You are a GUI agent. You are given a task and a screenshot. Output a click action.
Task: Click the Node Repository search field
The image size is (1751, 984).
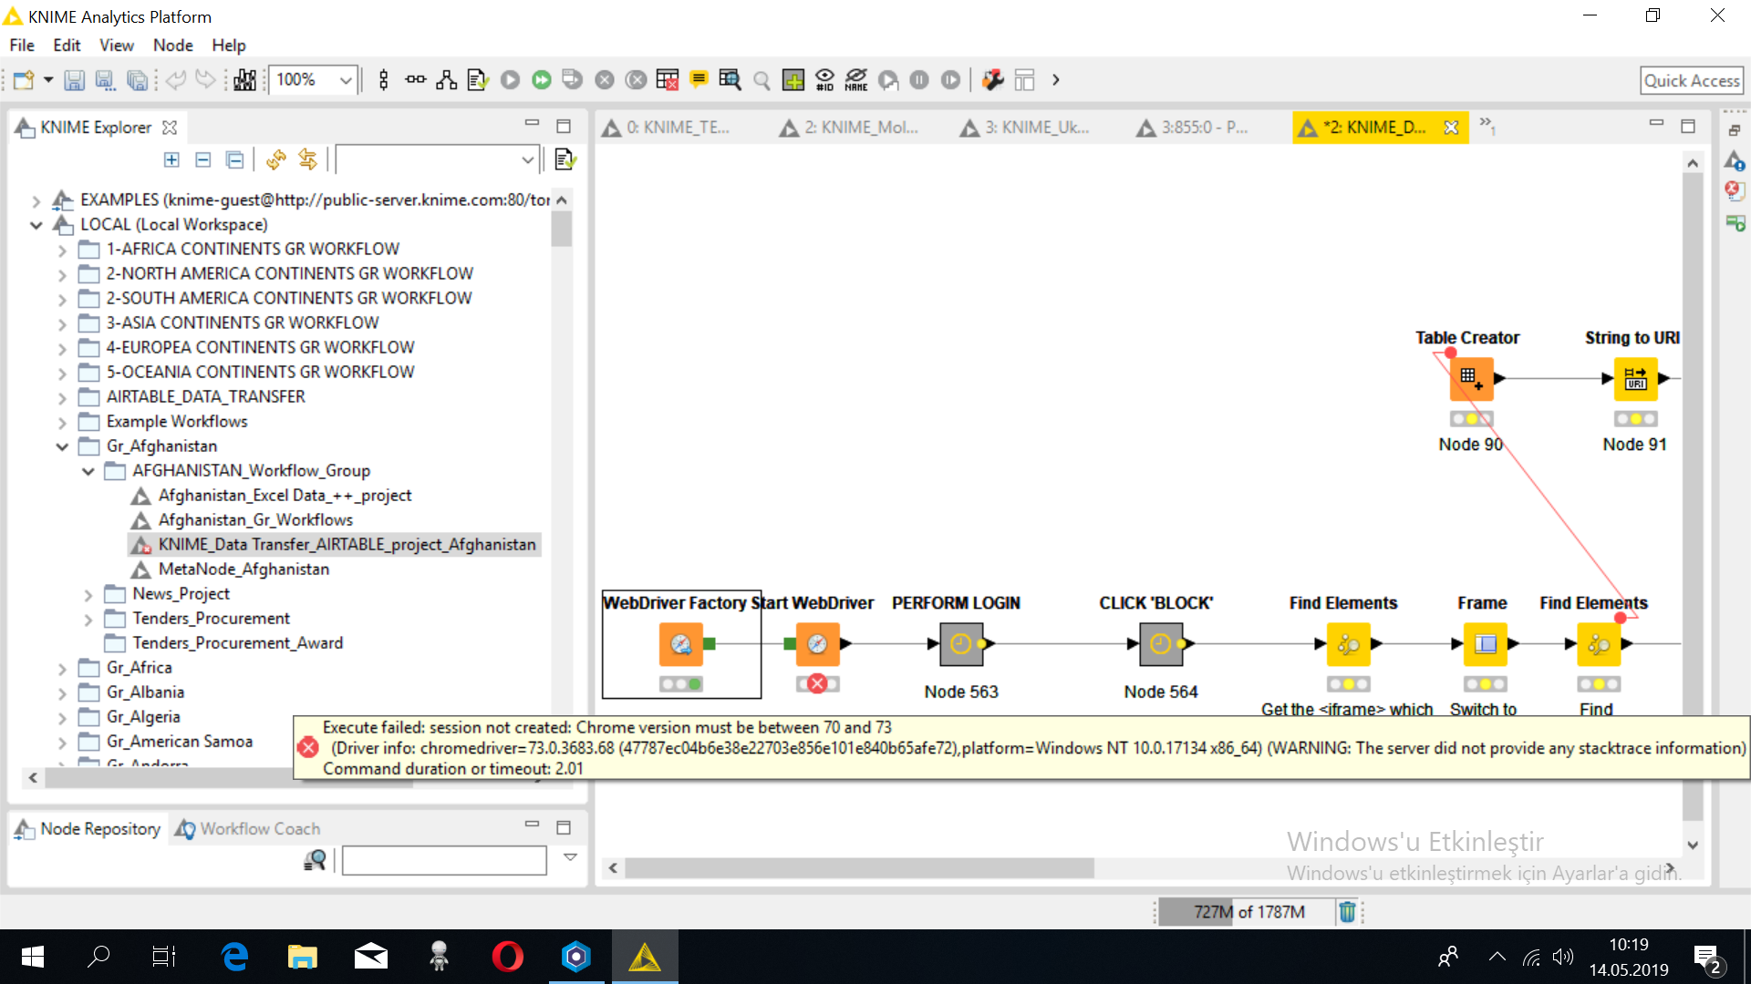[444, 859]
